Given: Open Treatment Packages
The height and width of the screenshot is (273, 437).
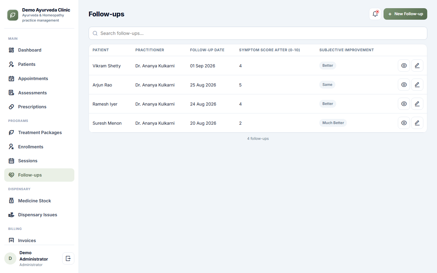Looking at the screenshot, I should click(x=39, y=133).
